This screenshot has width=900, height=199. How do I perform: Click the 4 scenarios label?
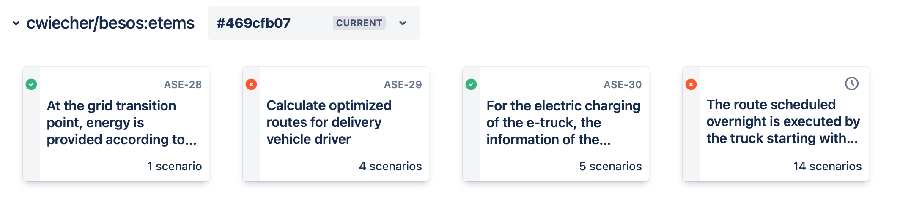point(390,167)
